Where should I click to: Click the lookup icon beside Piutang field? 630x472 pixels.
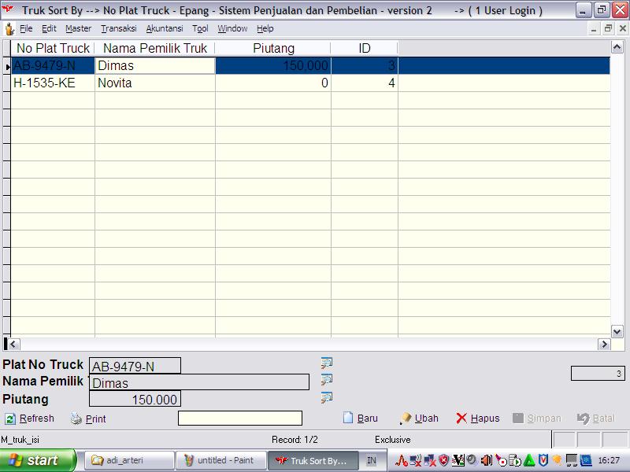(326, 397)
